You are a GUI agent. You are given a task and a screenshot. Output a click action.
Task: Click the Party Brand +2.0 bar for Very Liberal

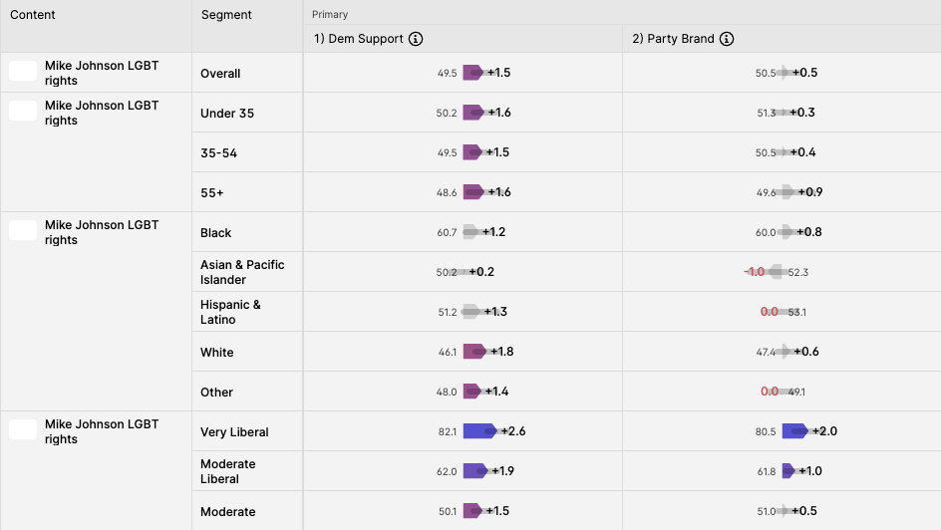coord(795,431)
